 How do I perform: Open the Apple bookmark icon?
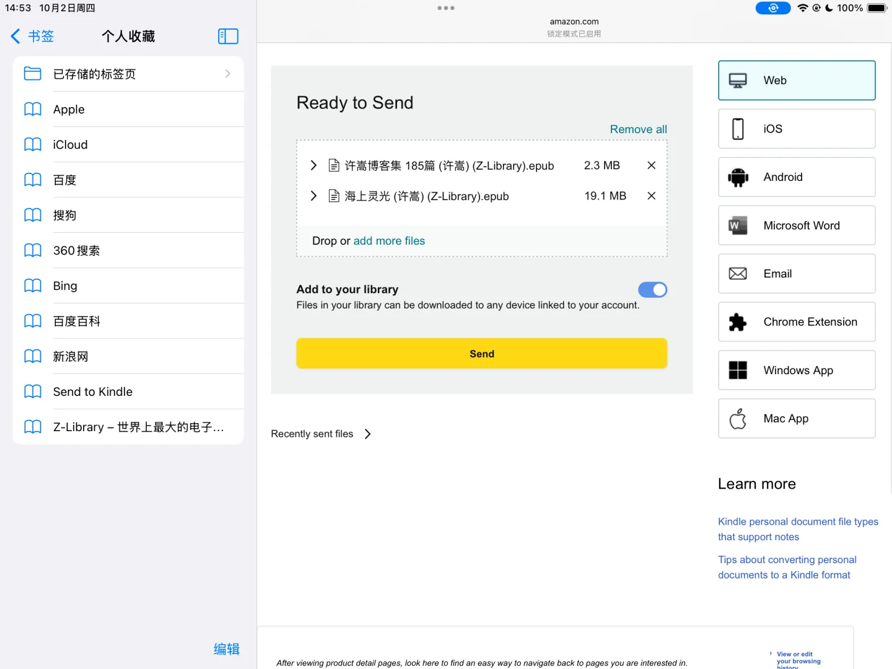click(32, 109)
